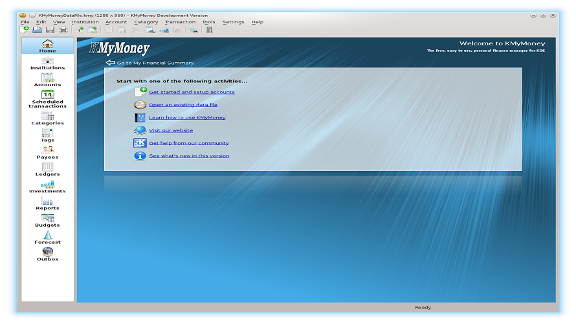Open the Tools menu
Image resolution: width=576 pixels, height=324 pixels.
tap(208, 22)
